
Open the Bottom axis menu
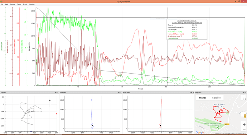[13, 4]
